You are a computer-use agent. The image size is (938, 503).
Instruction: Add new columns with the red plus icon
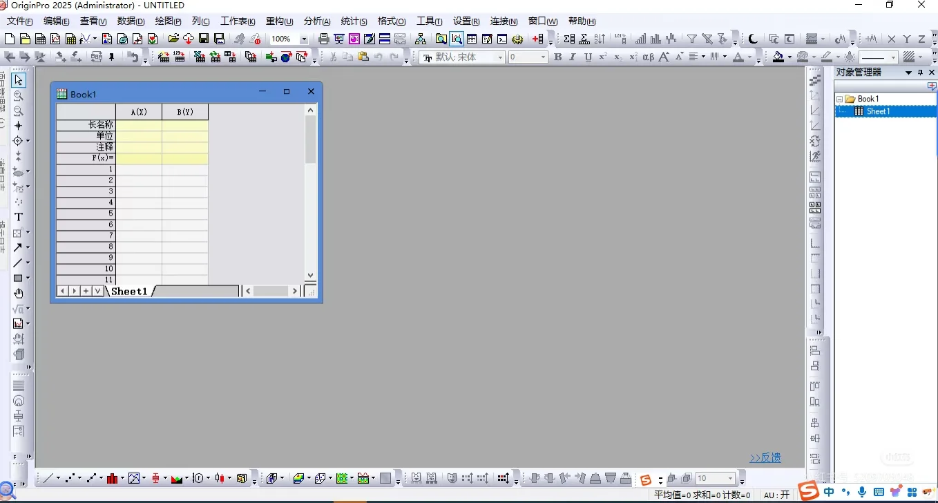tap(537, 39)
